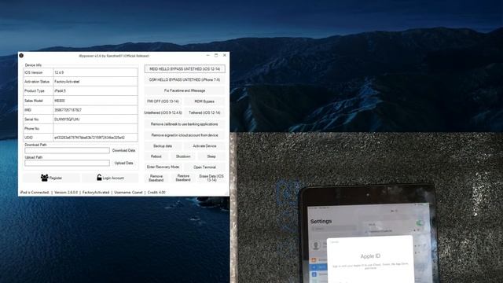This screenshot has height=283, width=503.
Task: Click Backup data button
Action: [x=163, y=146]
